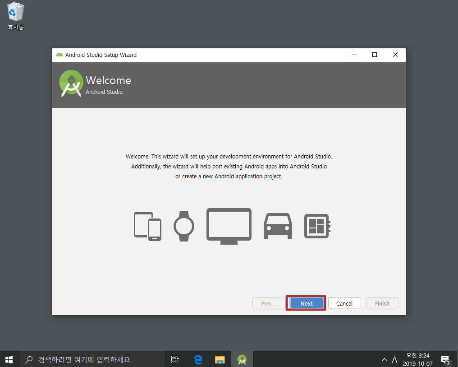This screenshot has height=367, width=458.
Task: Click the taskbar search box
Action: tap(92, 359)
